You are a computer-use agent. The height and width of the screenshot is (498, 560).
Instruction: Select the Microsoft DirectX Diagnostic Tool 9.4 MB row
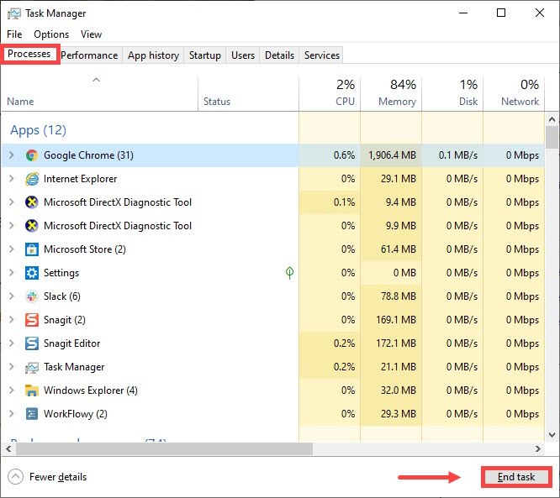pos(273,202)
